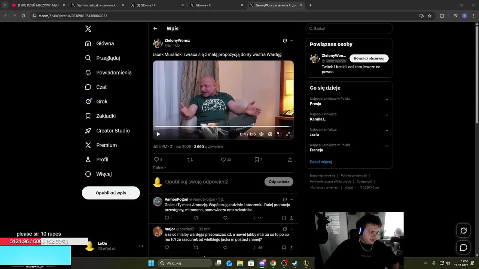Image resolution: width=479 pixels, height=269 pixels.
Task: Like VamosPogoń comment
Action: tap(225, 218)
